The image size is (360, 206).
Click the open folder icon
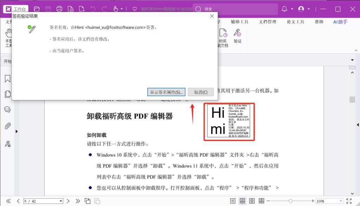coord(37,9)
